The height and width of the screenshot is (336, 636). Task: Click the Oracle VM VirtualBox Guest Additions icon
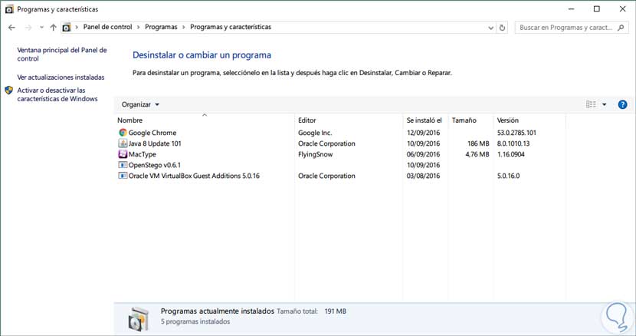point(123,176)
